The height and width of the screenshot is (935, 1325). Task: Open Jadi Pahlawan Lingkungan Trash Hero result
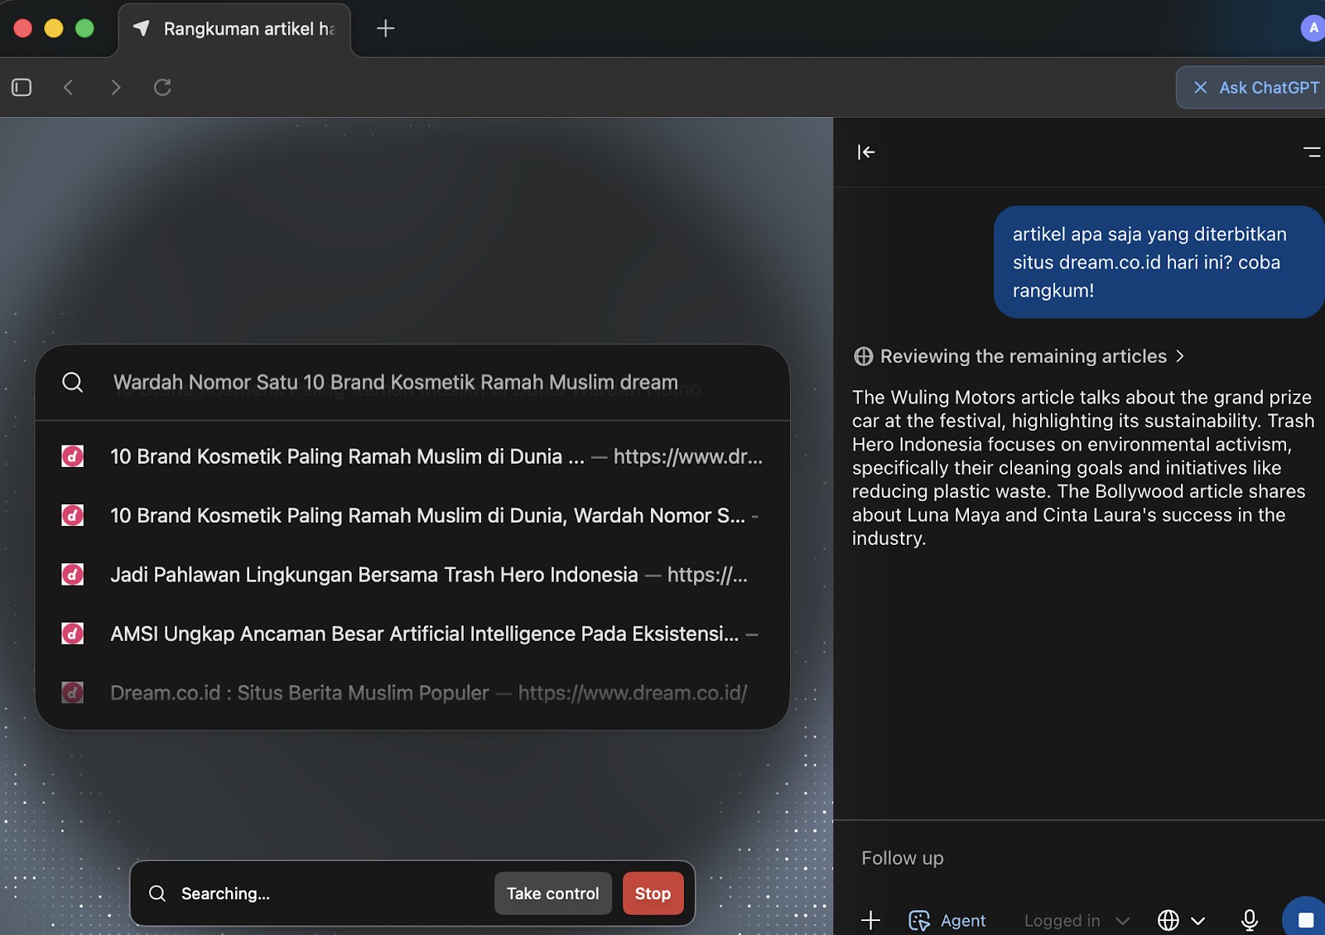coord(374,575)
